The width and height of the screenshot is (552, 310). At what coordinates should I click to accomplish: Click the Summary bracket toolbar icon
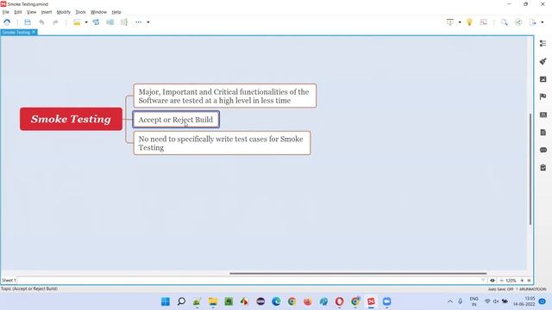click(x=124, y=22)
